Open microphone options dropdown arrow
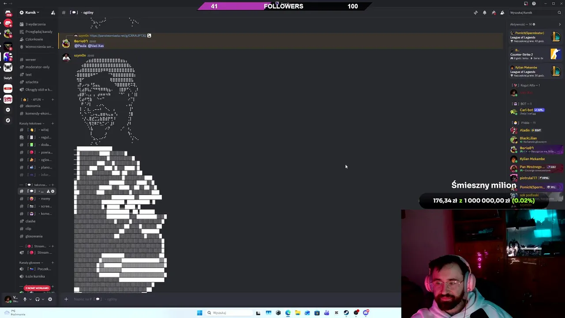Image resolution: width=565 pixels, height=318 pixels. (30, 299)
